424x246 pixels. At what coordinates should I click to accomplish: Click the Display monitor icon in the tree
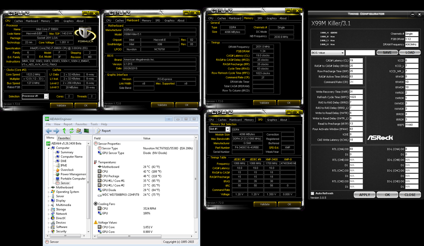(x=53, y=201)
